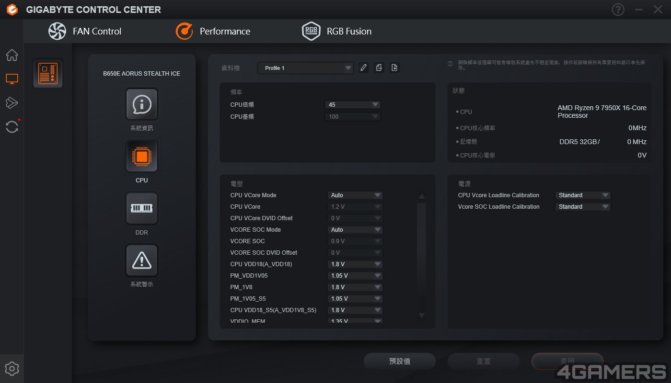Go to the Home sidebar icon
The height and width of the screenshot is (383, 671).
pos(12,55)
